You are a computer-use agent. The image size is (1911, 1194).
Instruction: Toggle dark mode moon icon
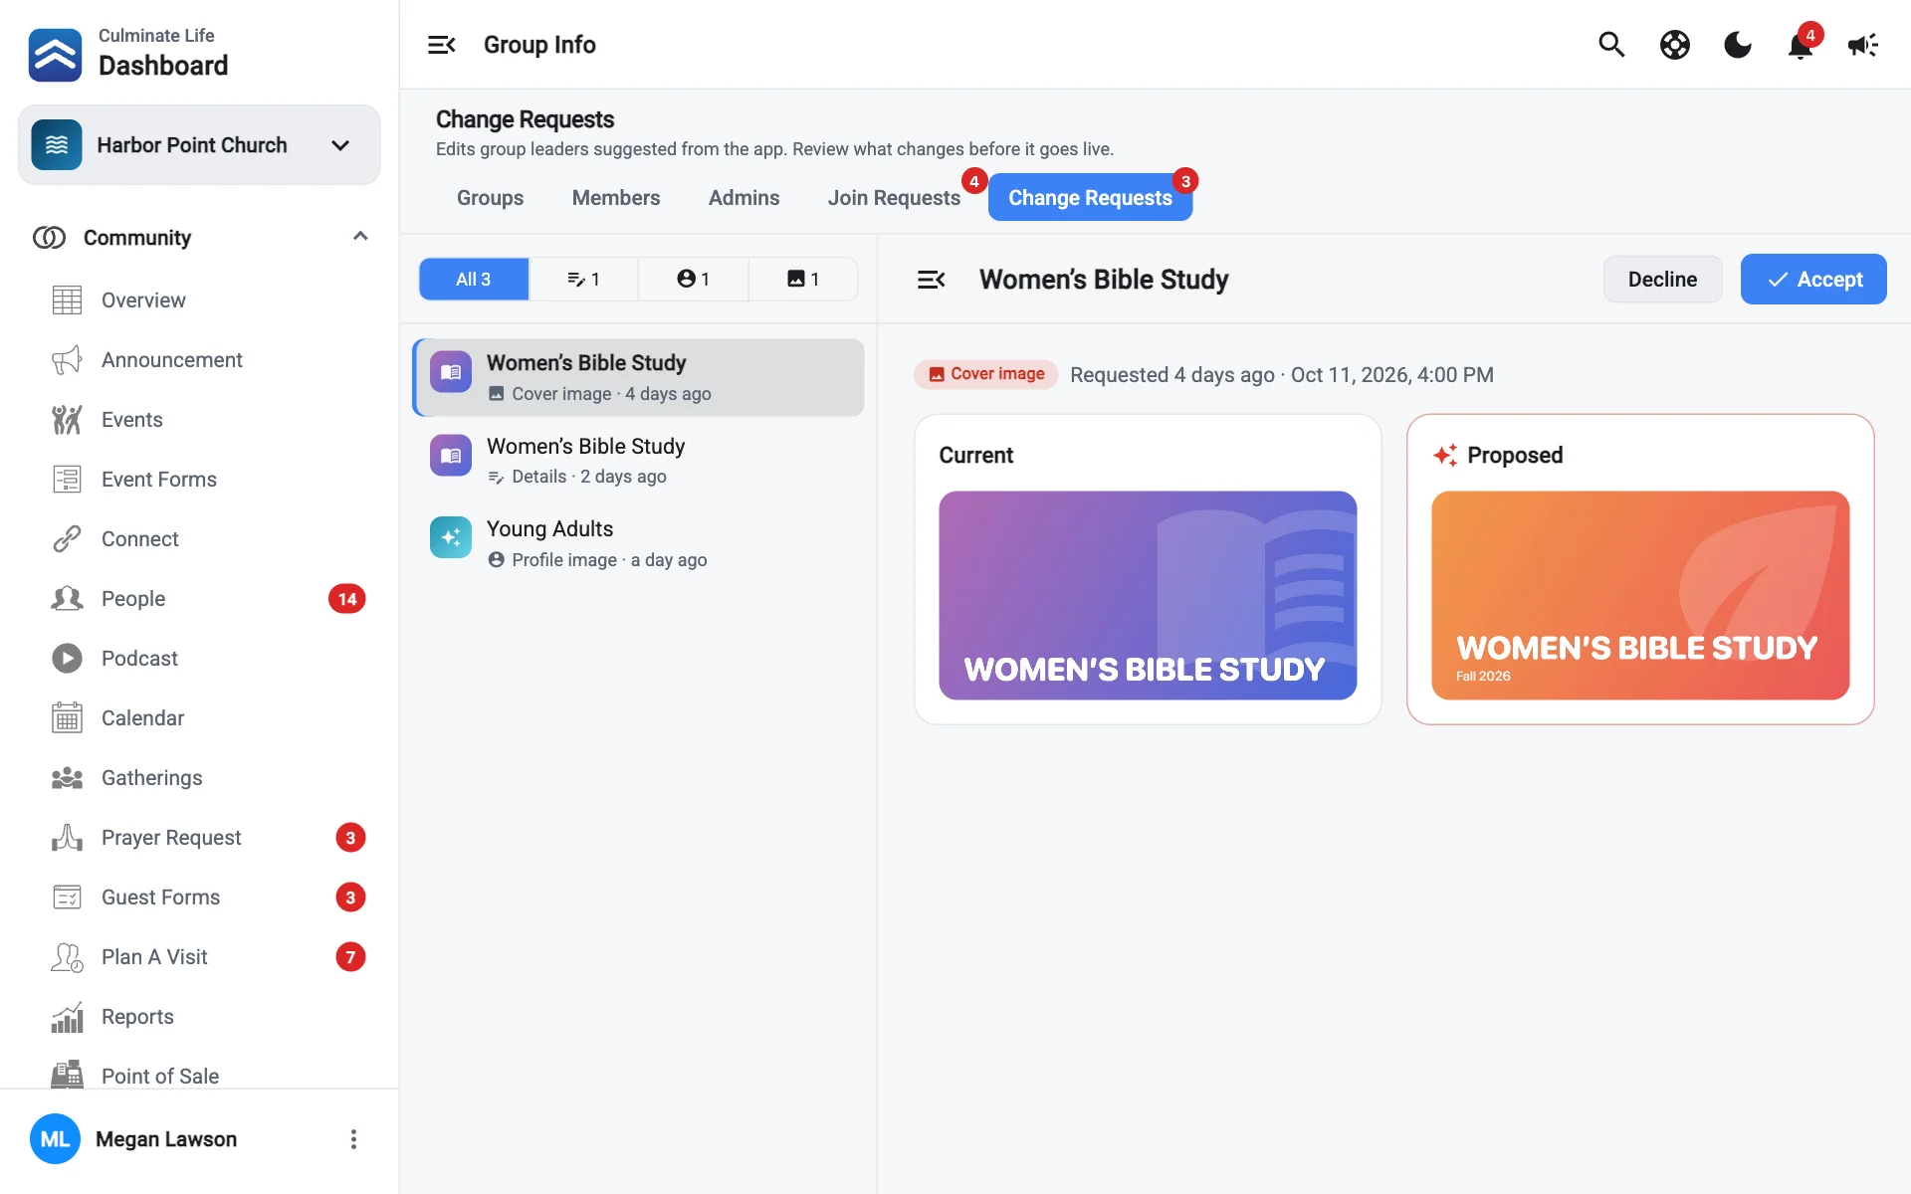tap(1738, 45)
